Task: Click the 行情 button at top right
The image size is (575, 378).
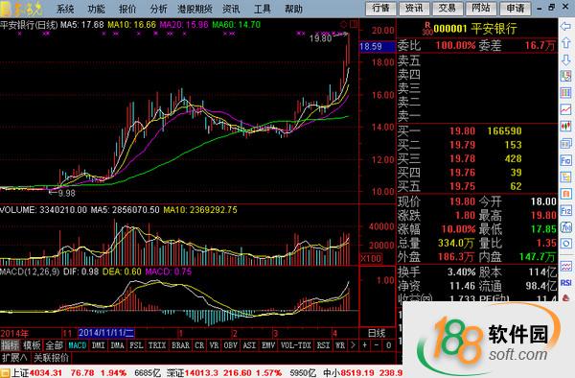Action: coord(380,8)
